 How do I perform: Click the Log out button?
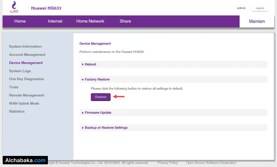point(259,8)
